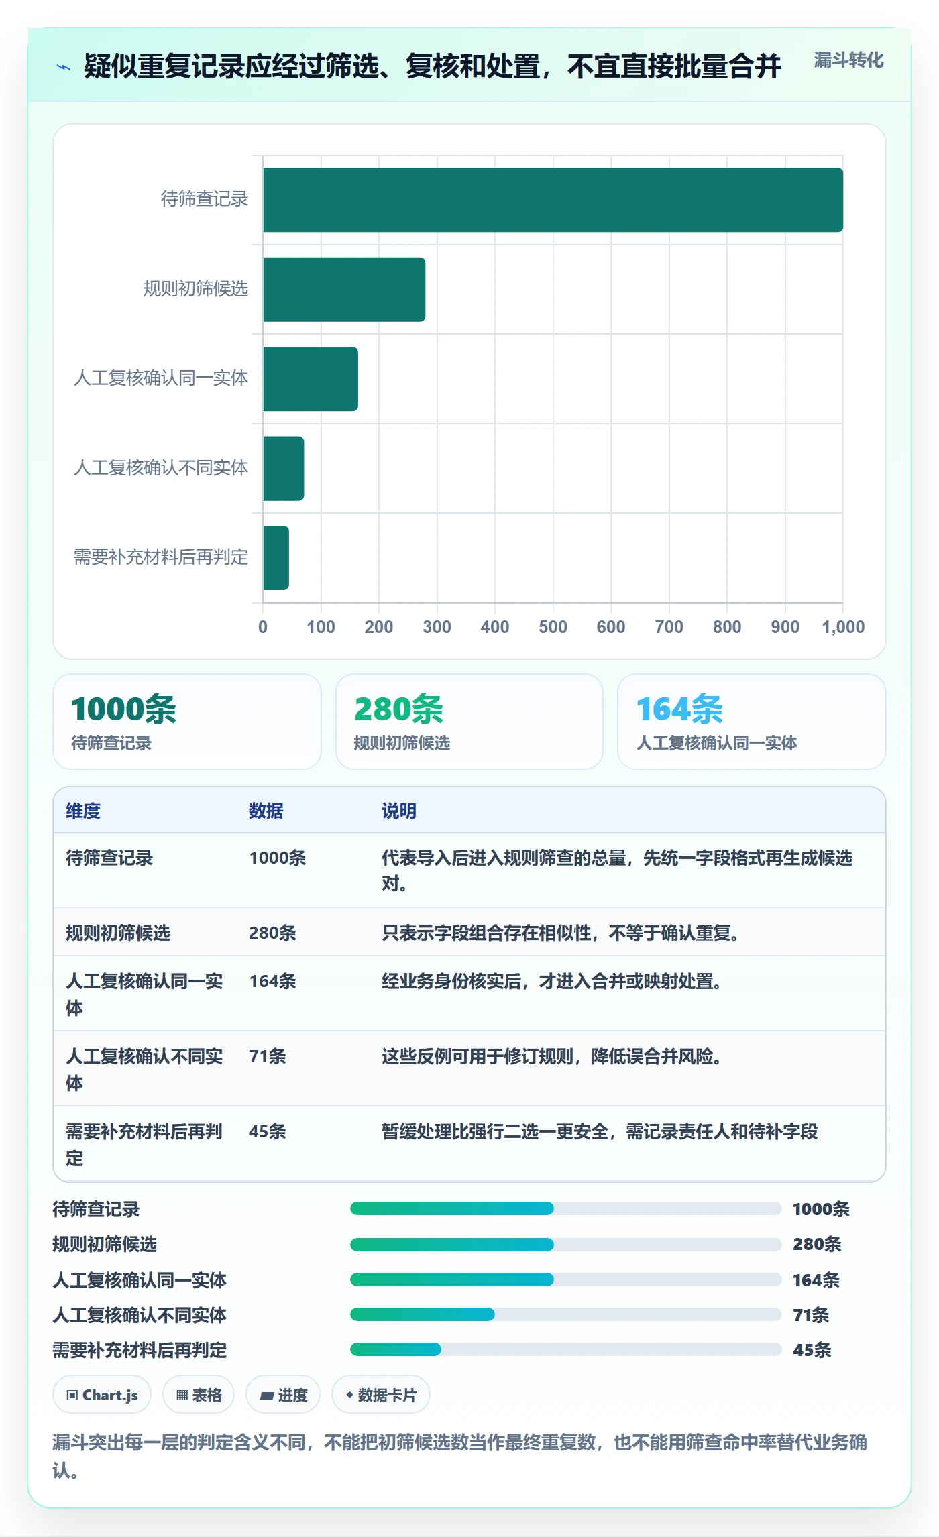Click the description 只表示字段组合存在相似性，不等于确认重复。

pyautogui.click(x=561, y=933)
